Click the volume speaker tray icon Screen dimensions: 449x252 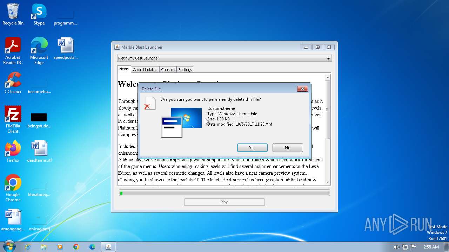coord(397,247)
